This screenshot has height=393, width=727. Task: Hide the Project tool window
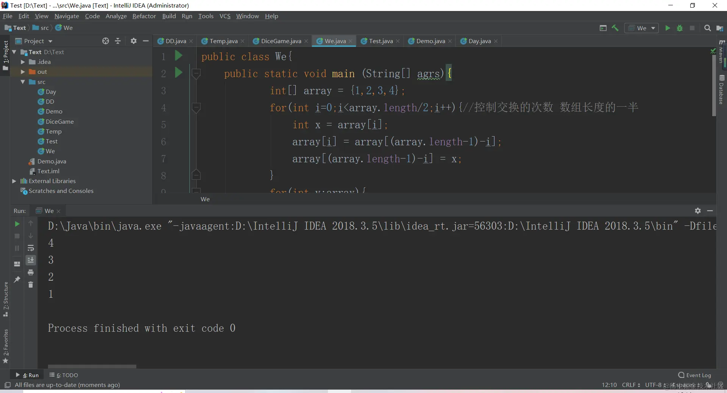tap(146, 41)
